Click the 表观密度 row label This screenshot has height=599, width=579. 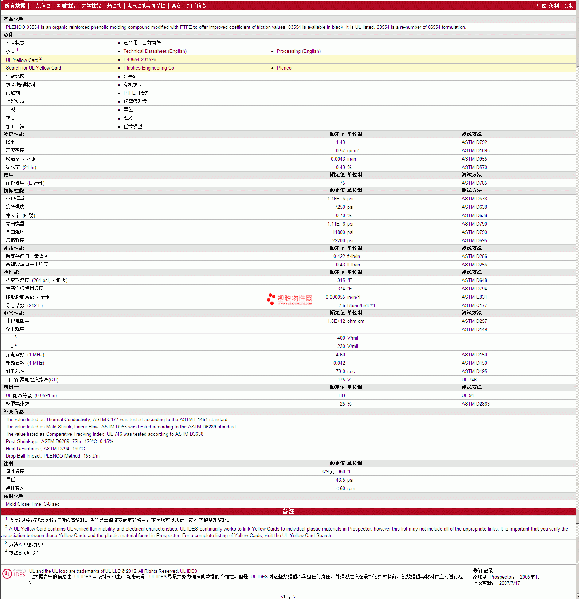[15, 150]
